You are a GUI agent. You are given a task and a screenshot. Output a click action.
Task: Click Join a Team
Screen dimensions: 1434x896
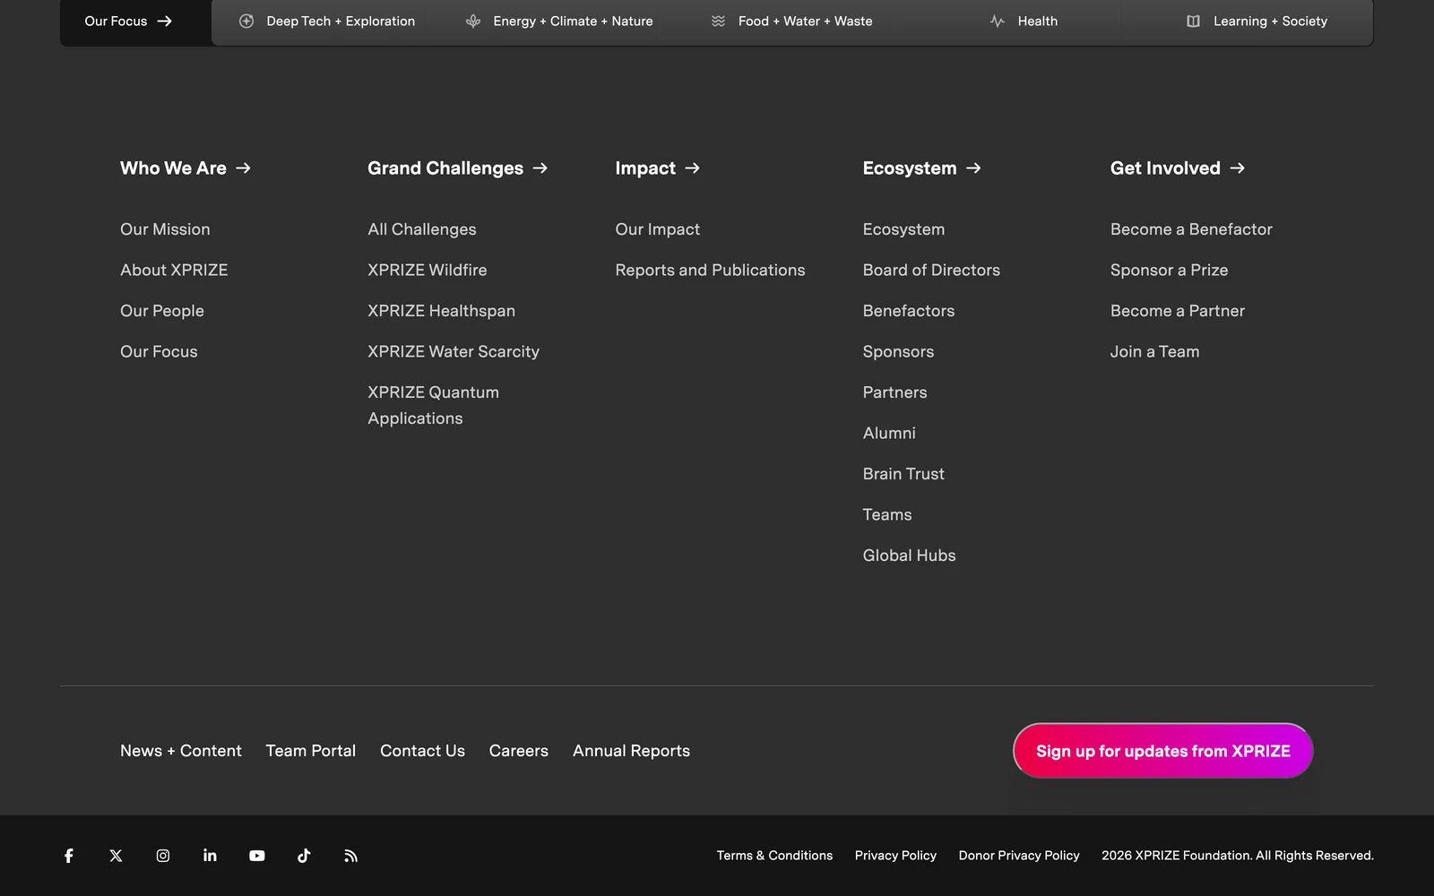[1155, 351]
